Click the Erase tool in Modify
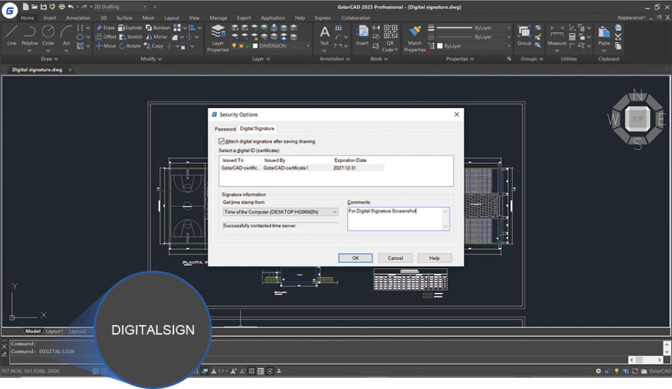Screen dimensions: 672x389 (x=106, y=28)
